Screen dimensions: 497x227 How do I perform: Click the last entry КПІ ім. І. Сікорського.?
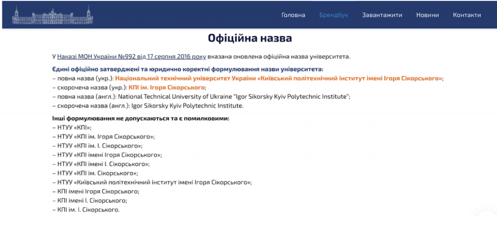pyautogui.click(x=86, y=210)
